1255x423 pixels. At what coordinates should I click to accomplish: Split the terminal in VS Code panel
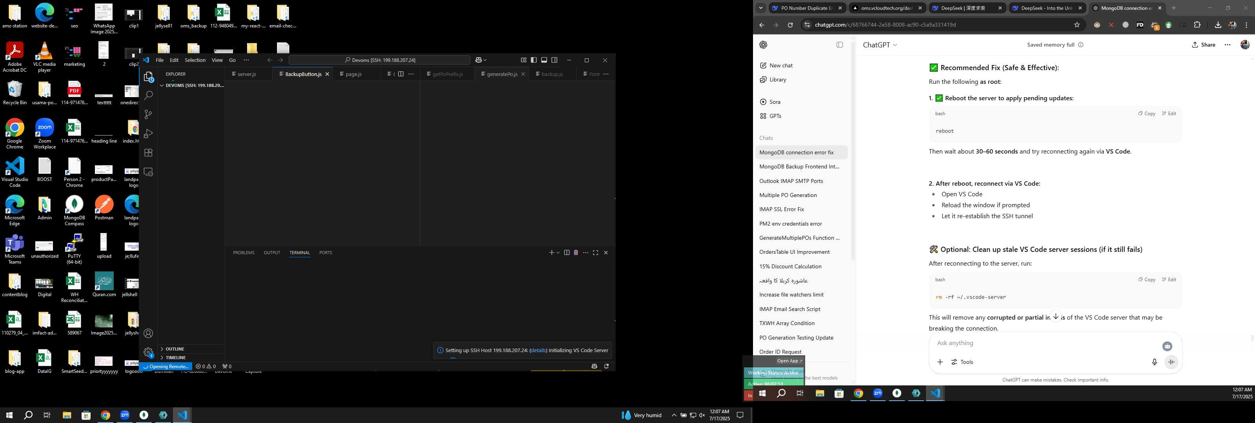coord(567,253)
